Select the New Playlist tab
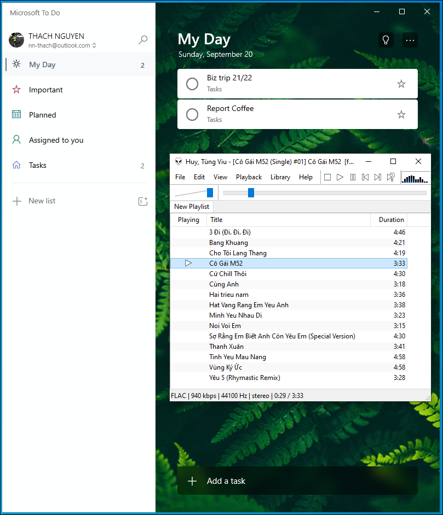The image size is (443, 515). click(x=192, y=207)
